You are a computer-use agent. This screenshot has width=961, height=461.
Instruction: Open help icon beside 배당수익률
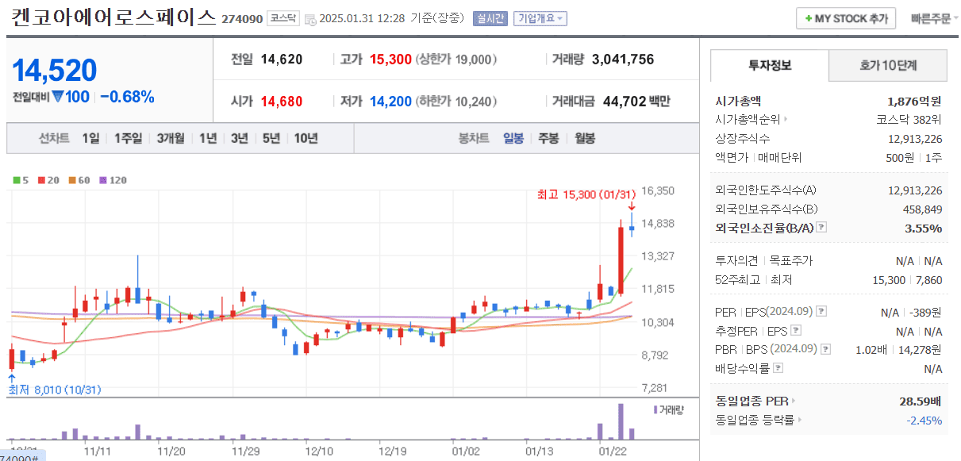pos(778,368)
